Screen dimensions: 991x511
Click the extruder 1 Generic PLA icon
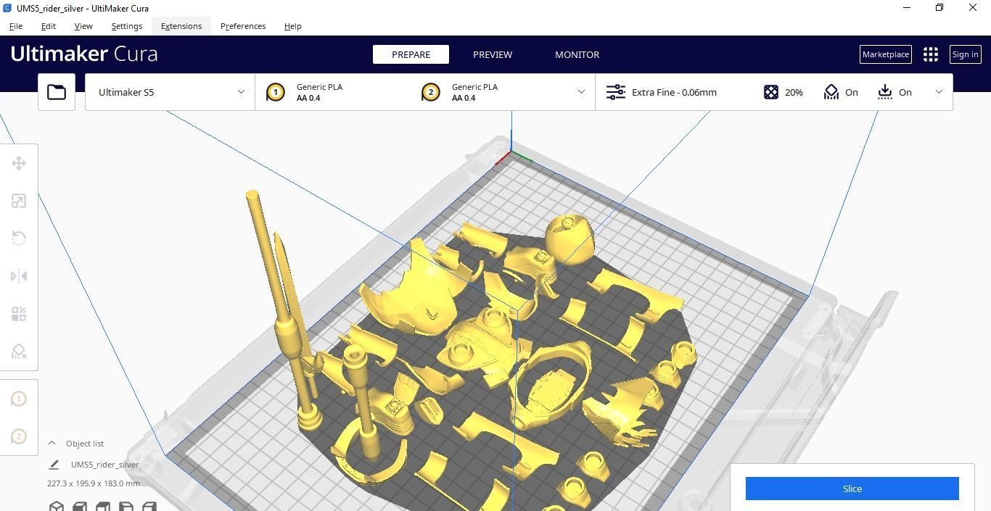coord(276,92)
